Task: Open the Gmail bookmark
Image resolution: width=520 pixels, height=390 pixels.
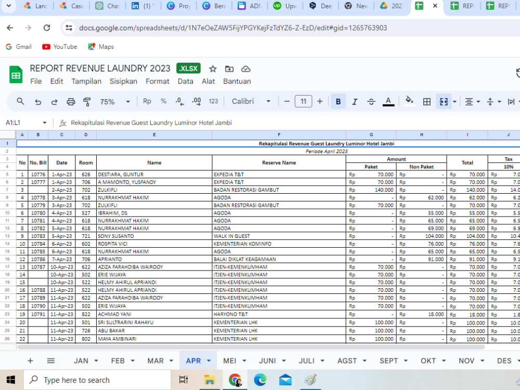Action: pyautogui.click(x=19, y=47)
